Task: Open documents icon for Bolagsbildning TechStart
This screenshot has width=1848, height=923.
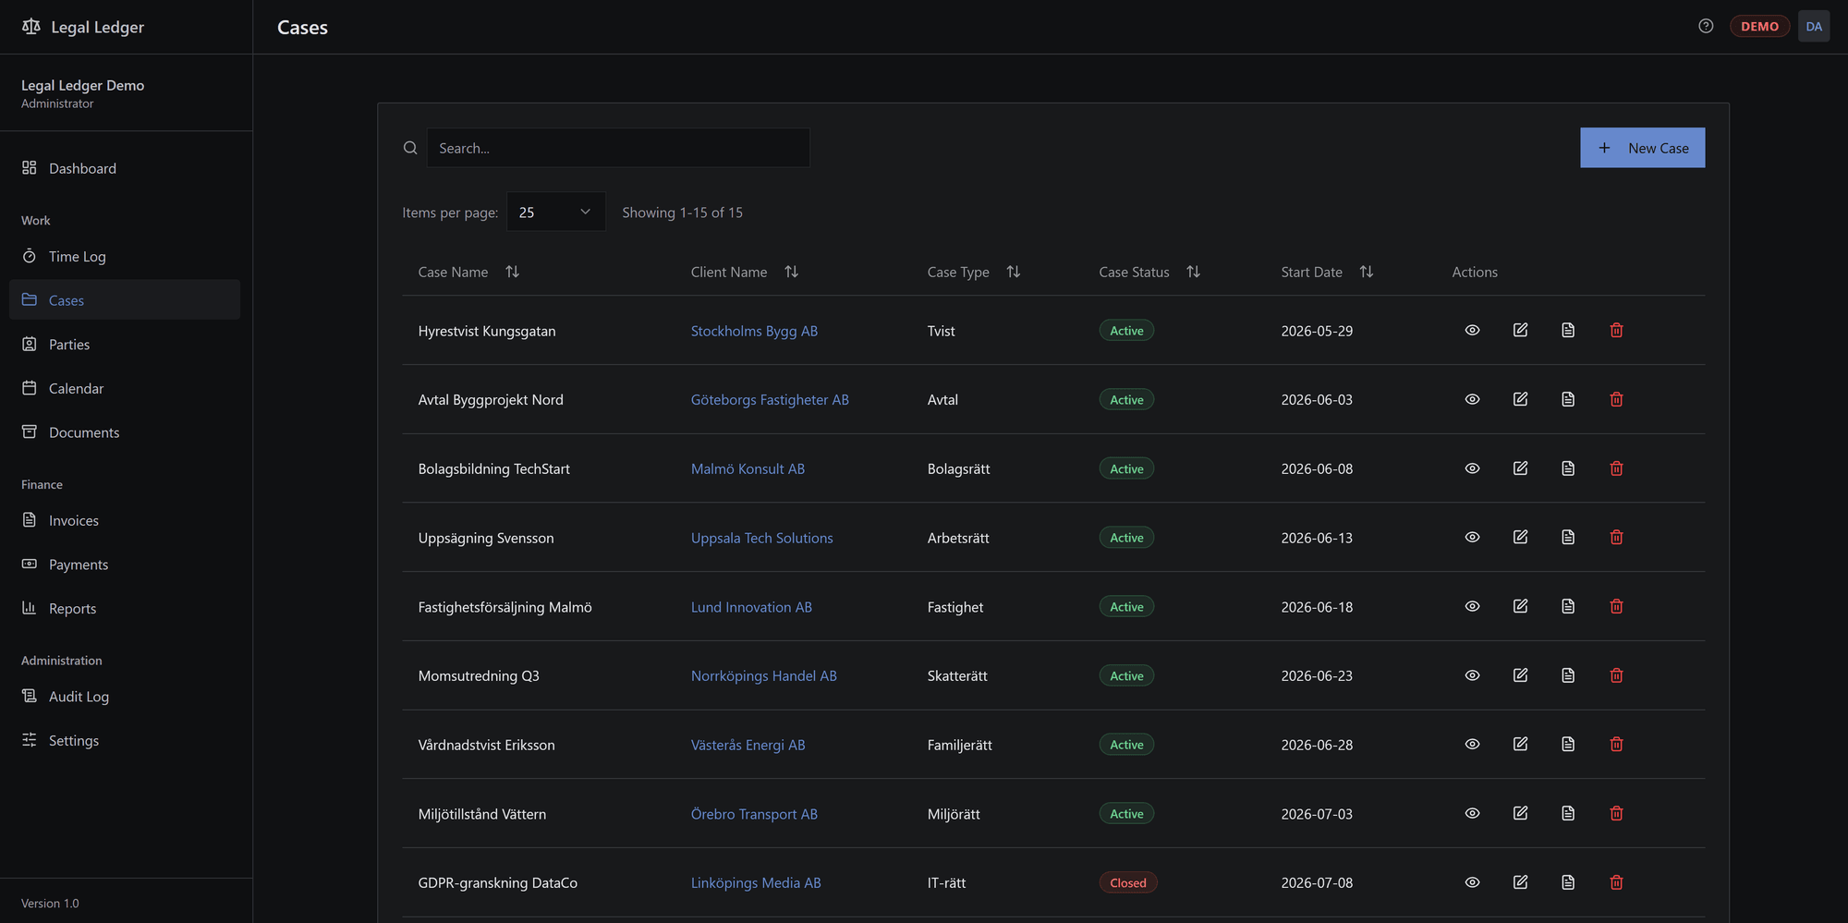Action: coord(1568,468)
